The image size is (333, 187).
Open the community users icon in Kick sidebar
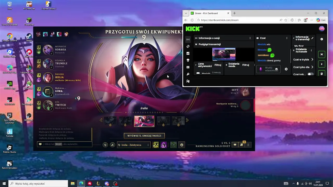click(188, 81)
